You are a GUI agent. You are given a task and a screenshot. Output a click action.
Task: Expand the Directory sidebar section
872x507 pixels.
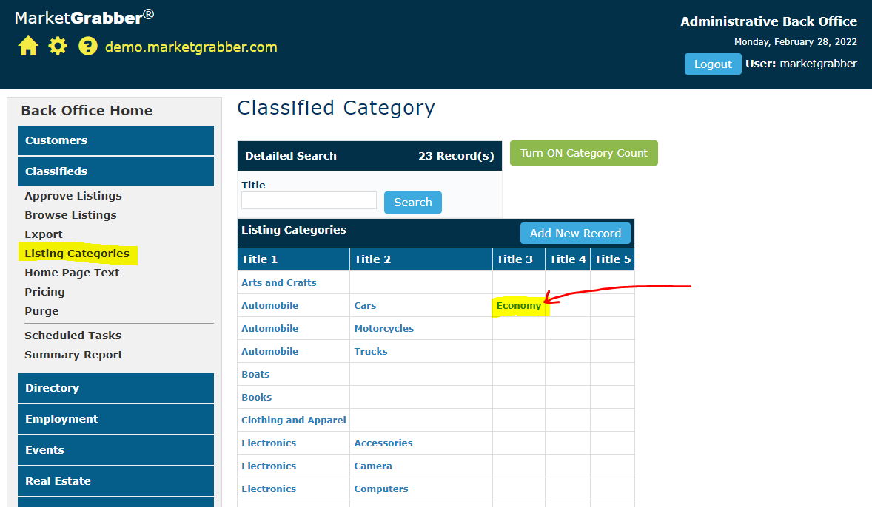point(115,388)
